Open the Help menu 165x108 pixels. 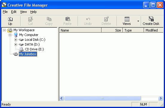point(33,12)
